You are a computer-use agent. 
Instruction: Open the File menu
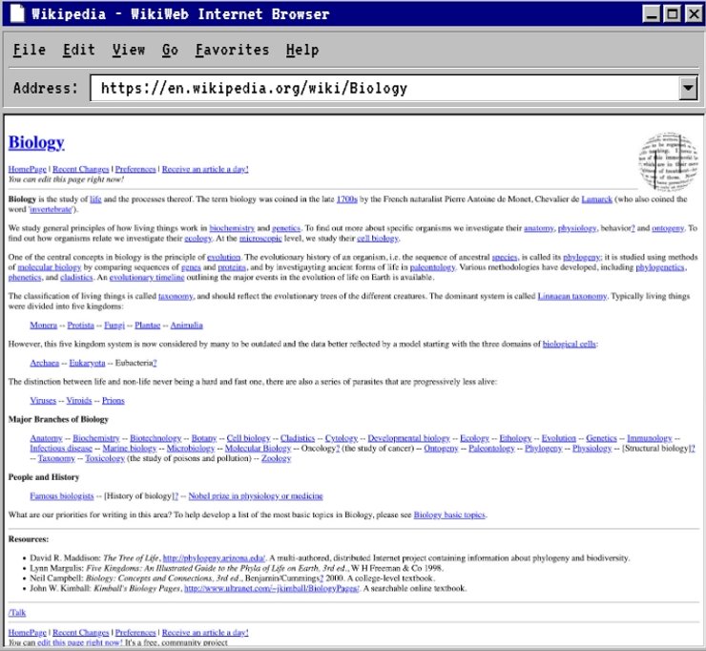pyautogui.click(x=30, y=50)
